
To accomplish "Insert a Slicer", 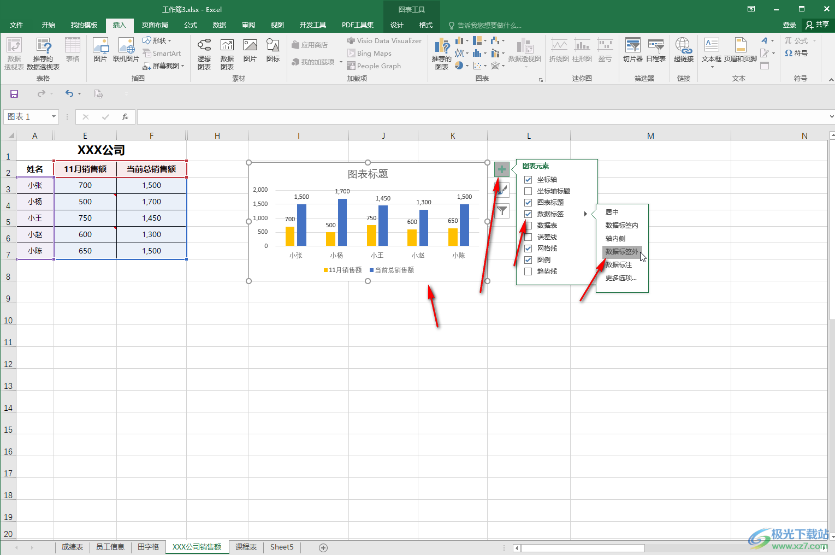I will pyautogui.click(x=633, y=50).
